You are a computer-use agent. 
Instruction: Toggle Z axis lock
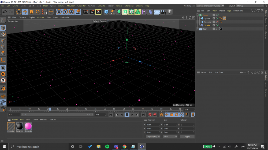pyautogui.click(x=72, y=12)
